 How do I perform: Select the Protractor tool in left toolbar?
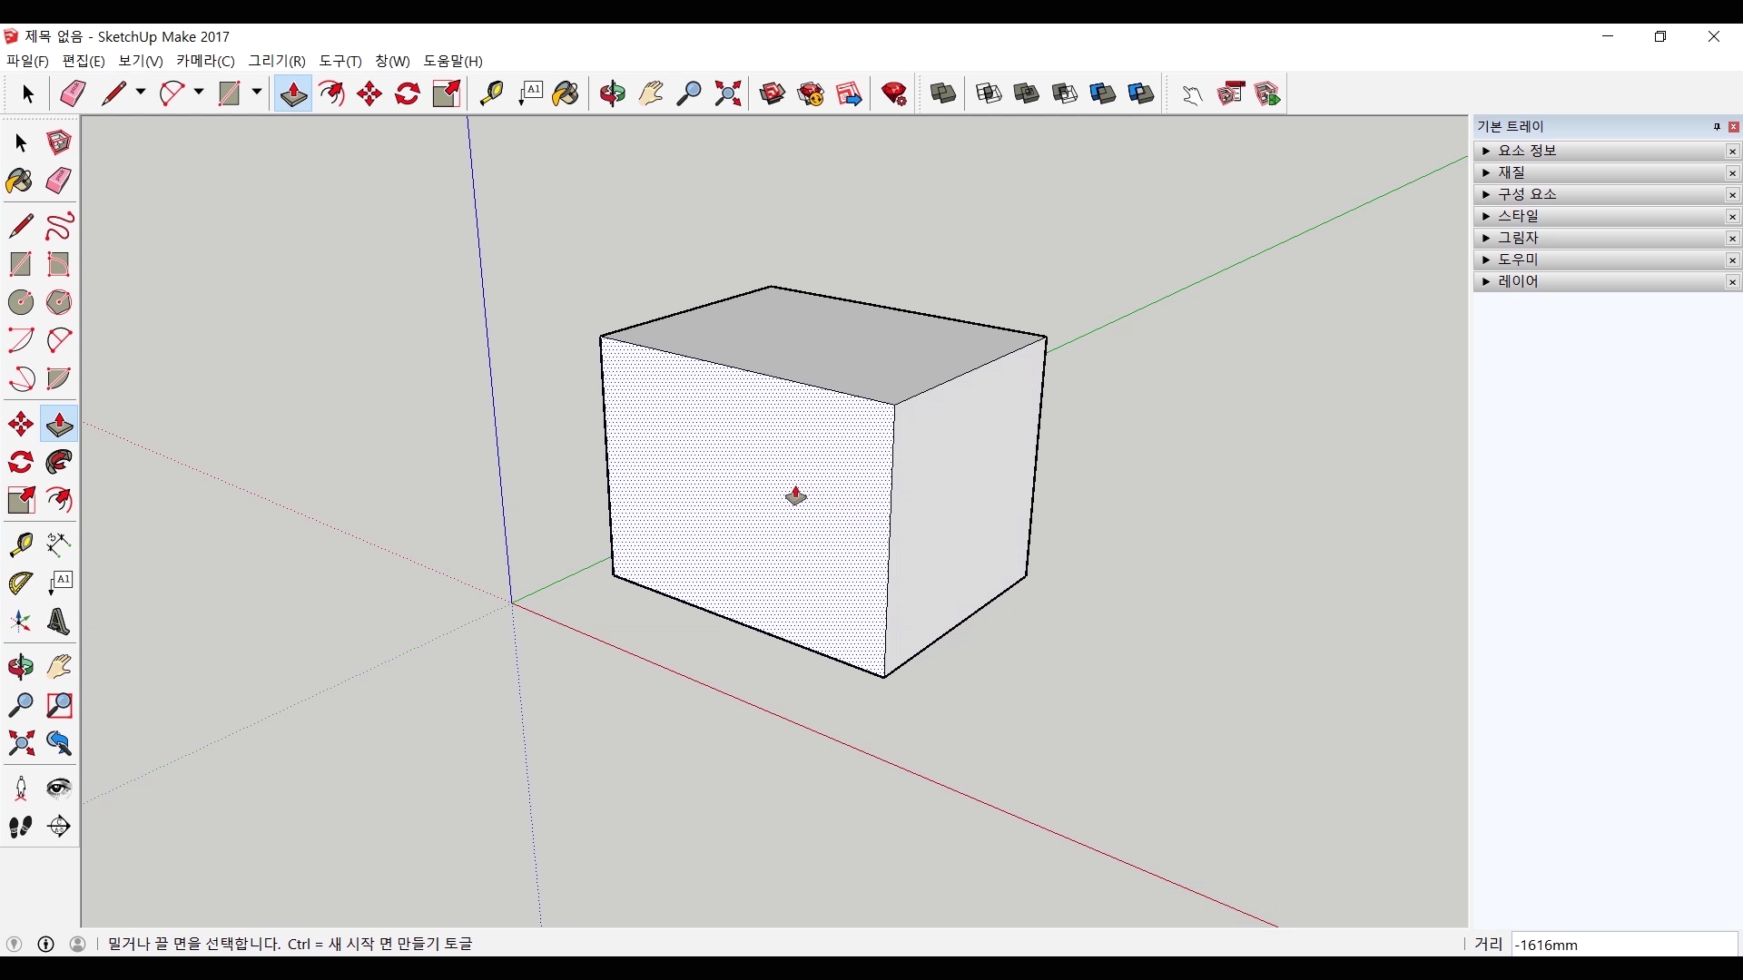20,583
